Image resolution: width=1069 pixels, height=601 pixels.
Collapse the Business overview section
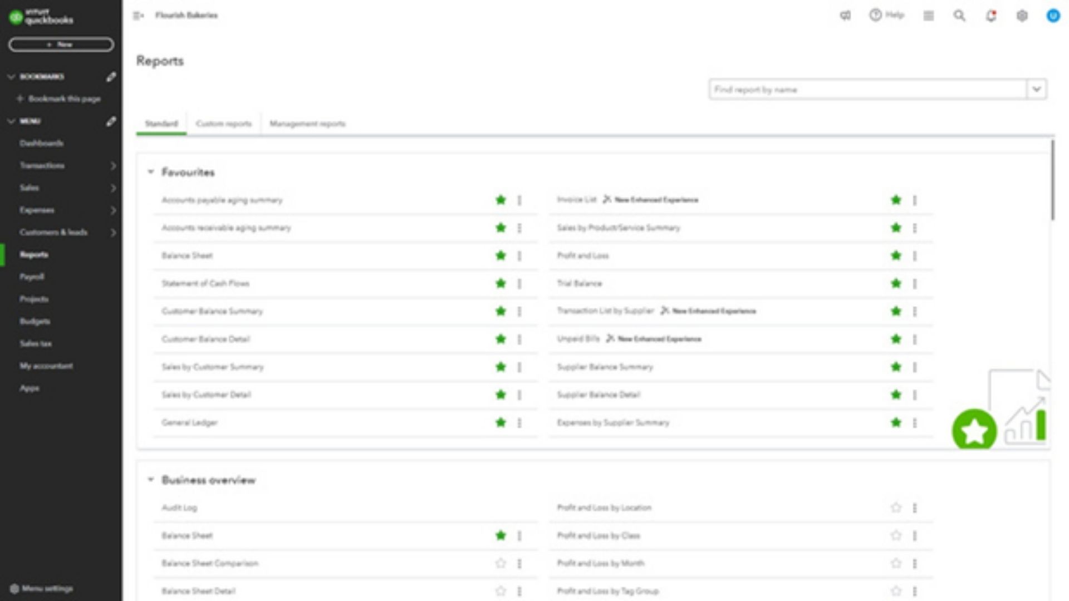[150, 480]
